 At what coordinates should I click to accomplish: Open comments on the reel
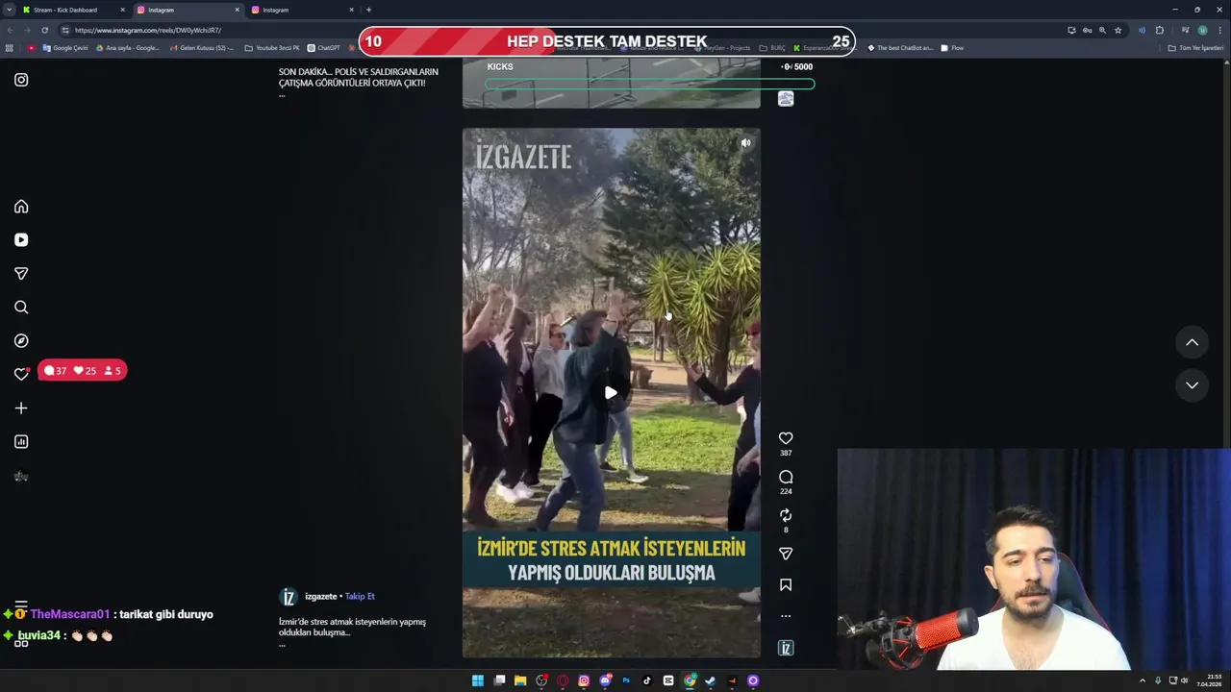(x=786, y=477)
